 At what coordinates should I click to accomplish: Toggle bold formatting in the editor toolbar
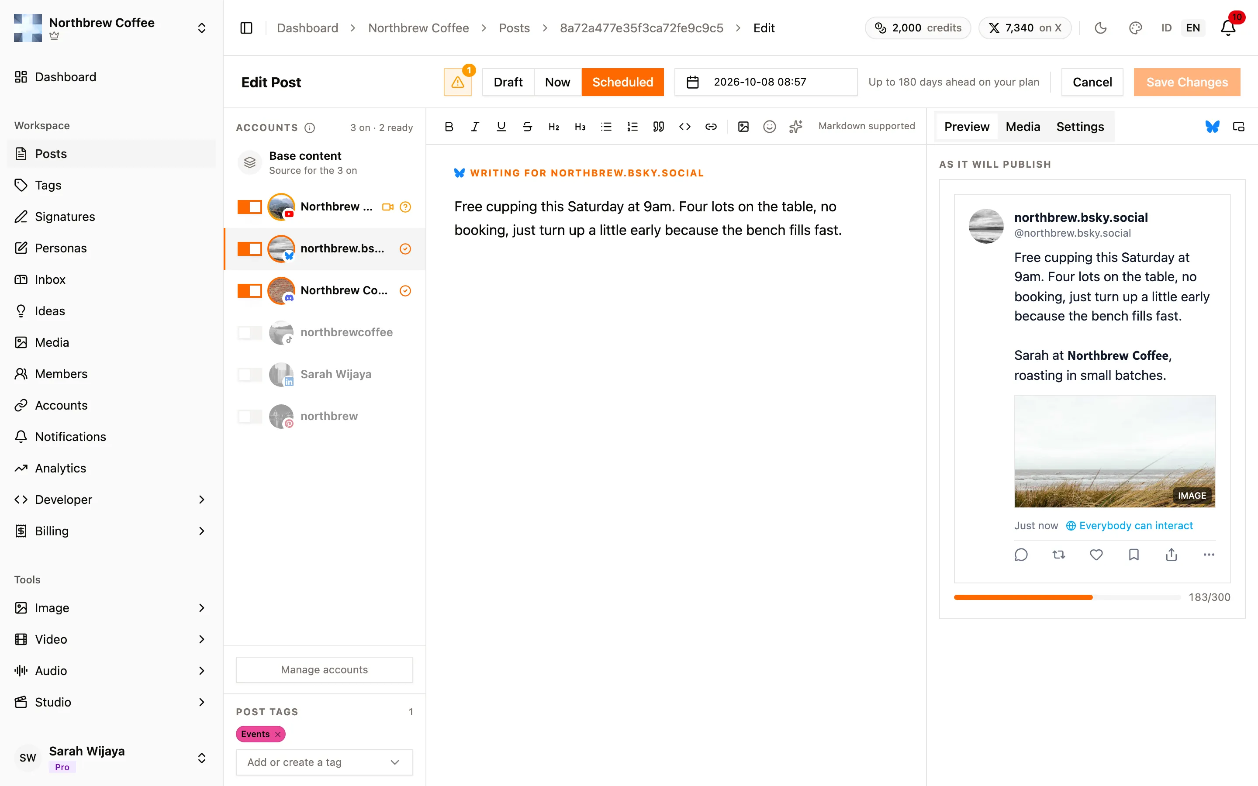[449, 126]
